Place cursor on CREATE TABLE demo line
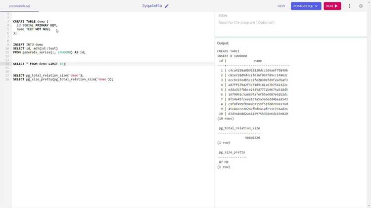Viewport: 371px width, 208px height. point(31,22)
